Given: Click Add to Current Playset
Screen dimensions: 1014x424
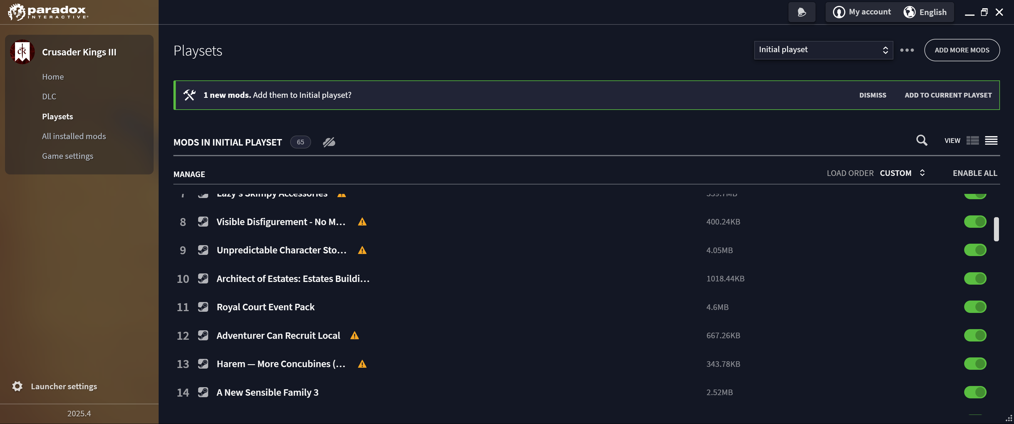Looking at the screenshot, I should (x=948, y=95).
